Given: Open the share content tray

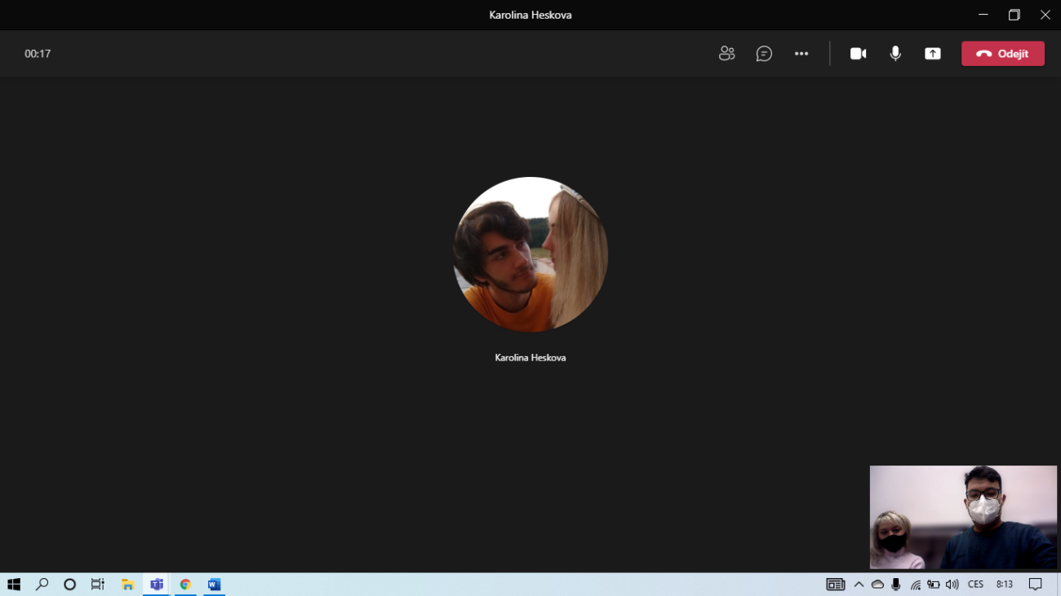Looking at the screenshot, I should (x=933, y=54).
